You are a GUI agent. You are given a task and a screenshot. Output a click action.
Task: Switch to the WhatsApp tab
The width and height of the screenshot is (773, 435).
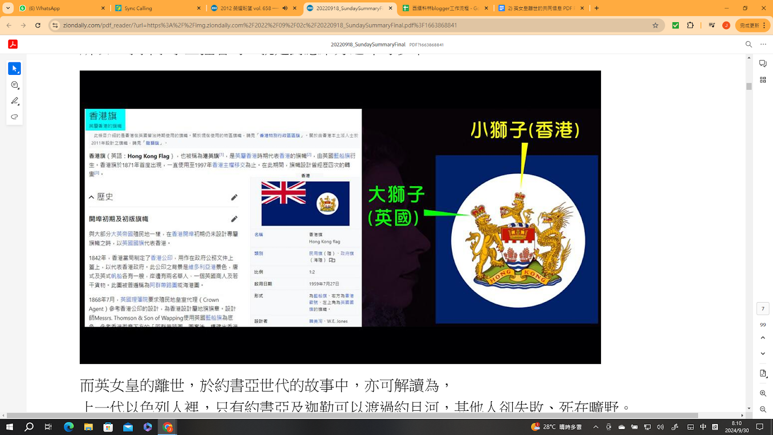click(61, 8)
